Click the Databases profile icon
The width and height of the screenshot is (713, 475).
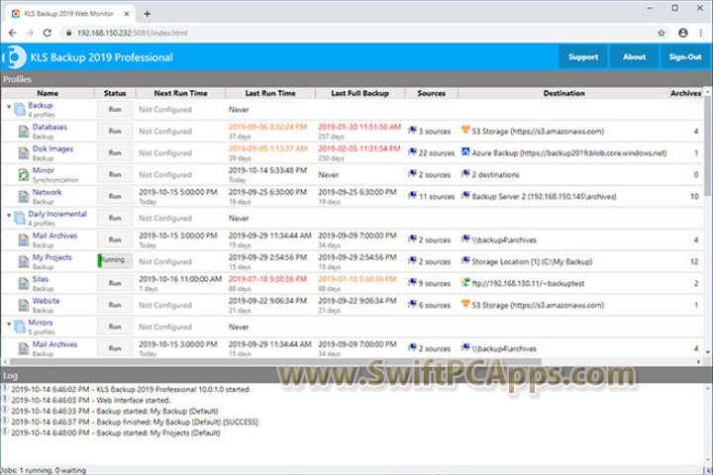point(24,132)
